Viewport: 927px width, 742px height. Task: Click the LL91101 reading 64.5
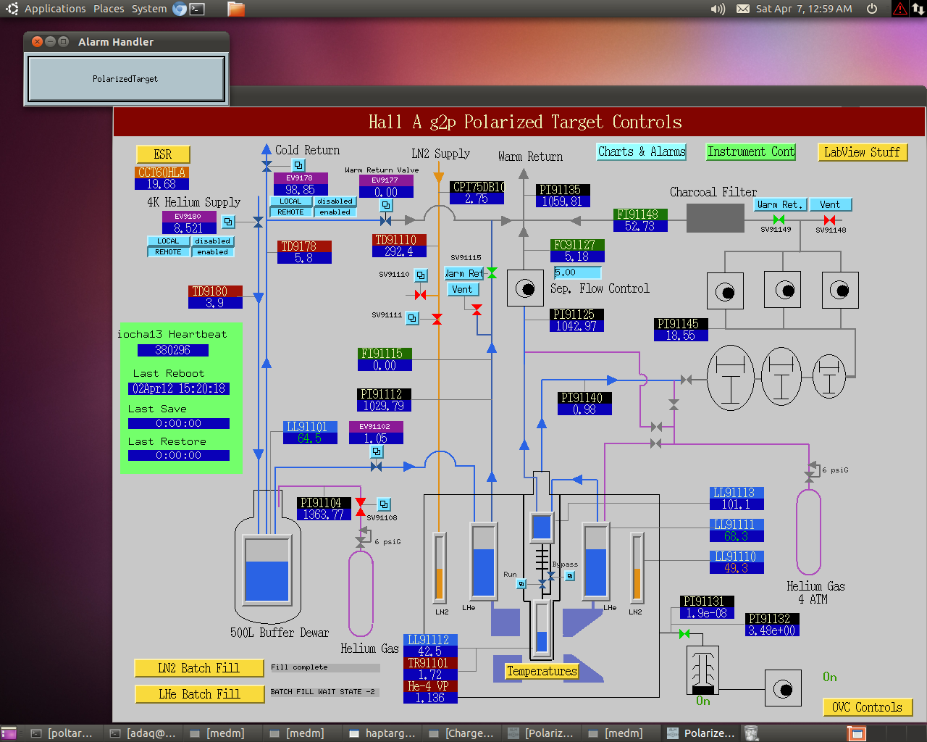tap(310, 438)
